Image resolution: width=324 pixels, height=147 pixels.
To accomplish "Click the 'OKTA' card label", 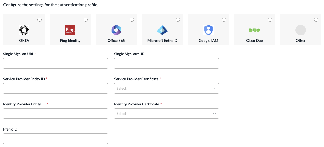I will click(x=24, y=41).
